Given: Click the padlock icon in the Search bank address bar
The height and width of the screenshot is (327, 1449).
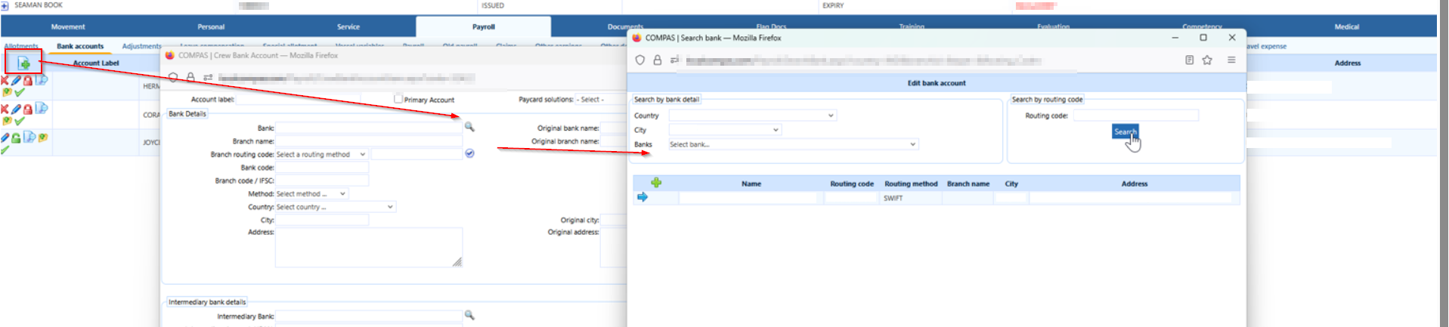Looking at the screenshot, I should pyautogui.click(x=658, y=60).
